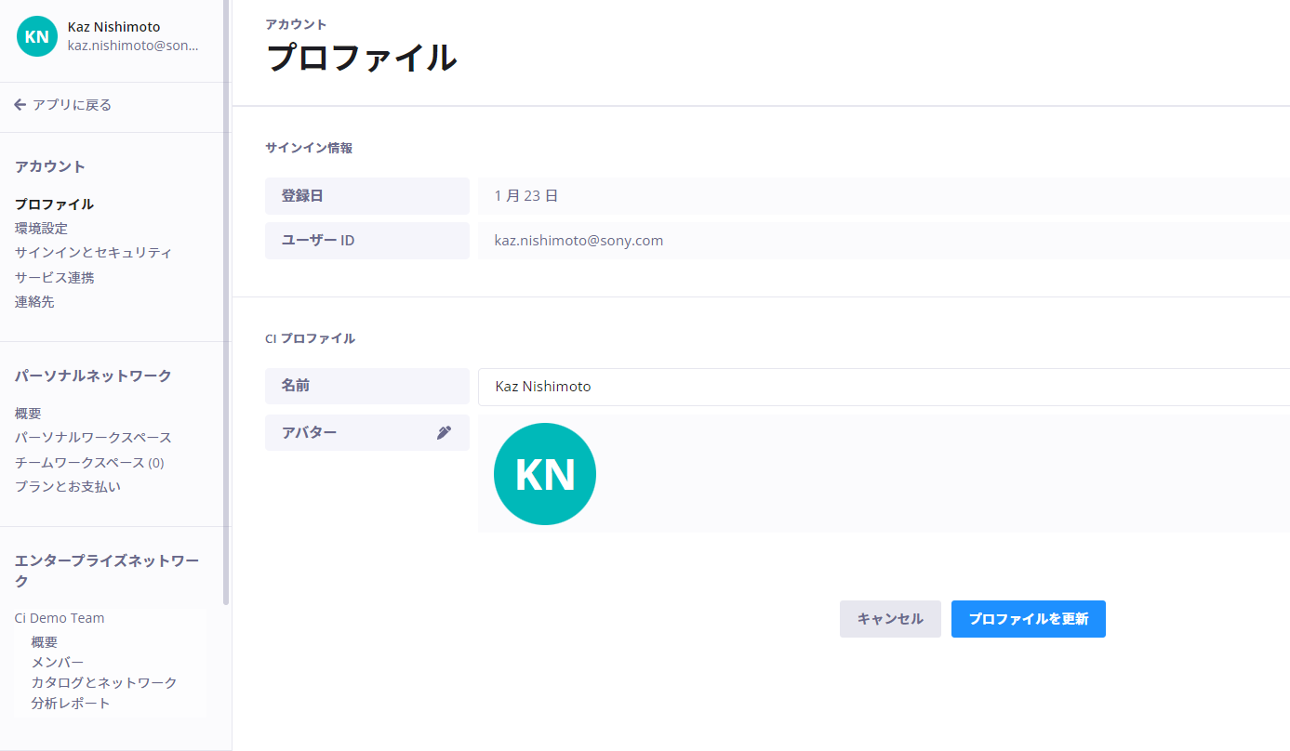Open プロファイル in the account menu
The width and height of the screenshot is (1290, 751).
(54, 204)
